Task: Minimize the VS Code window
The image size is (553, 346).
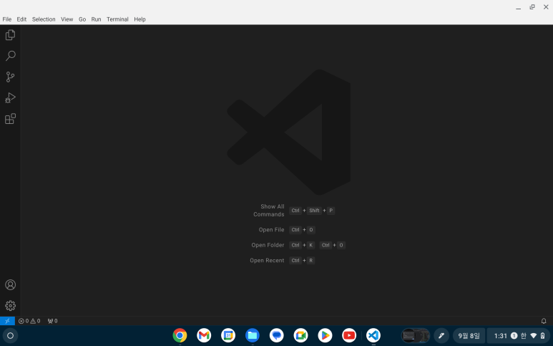Action: pos(518,7)
